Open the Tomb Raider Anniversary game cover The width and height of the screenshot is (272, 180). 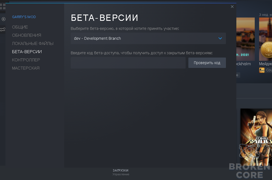pyautogui.click(x=256, y=137)
